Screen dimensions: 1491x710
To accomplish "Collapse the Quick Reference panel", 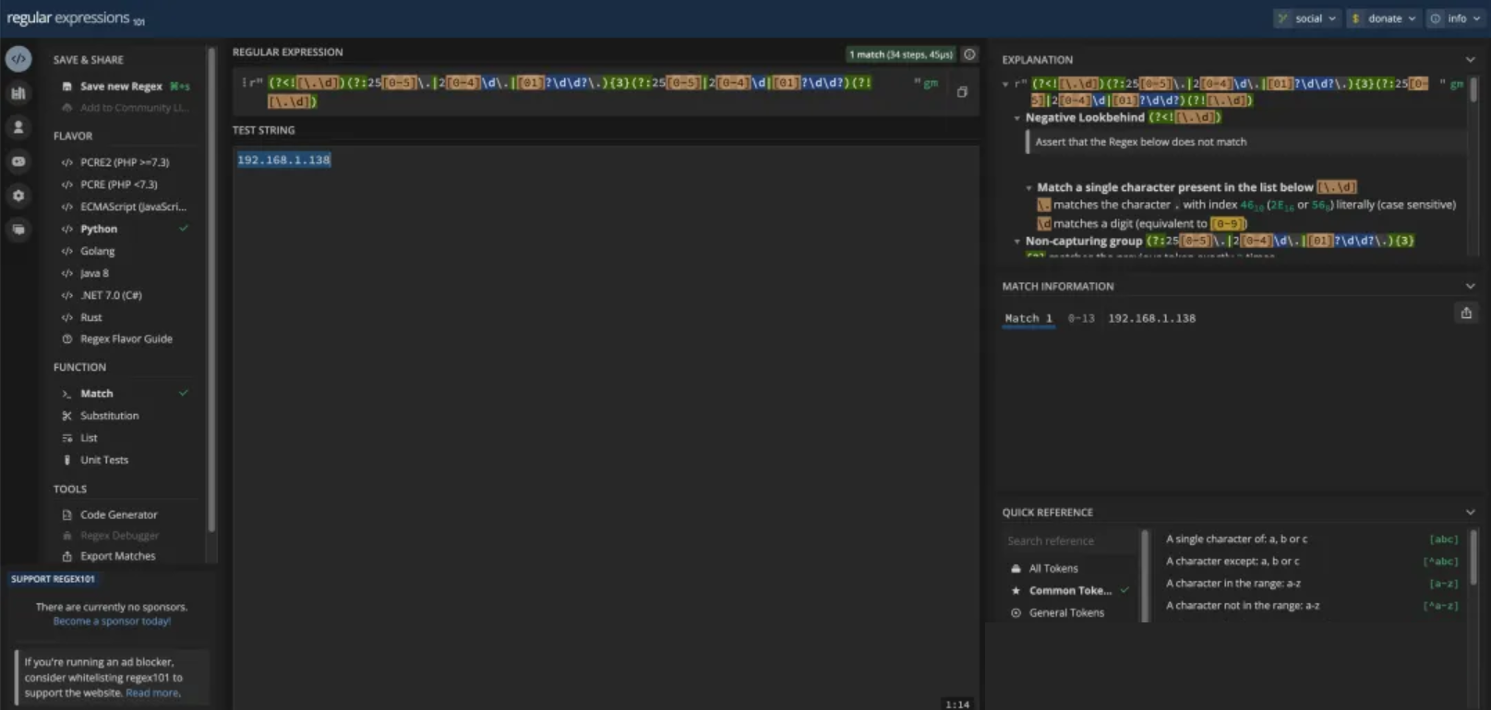I will click(1471, 513).
